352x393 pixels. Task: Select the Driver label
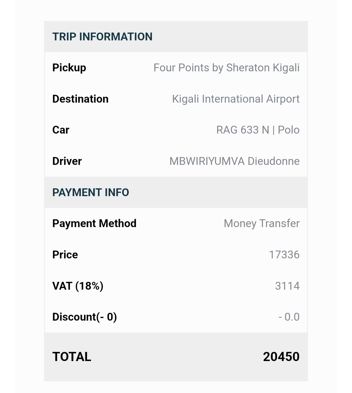(67, 161)
